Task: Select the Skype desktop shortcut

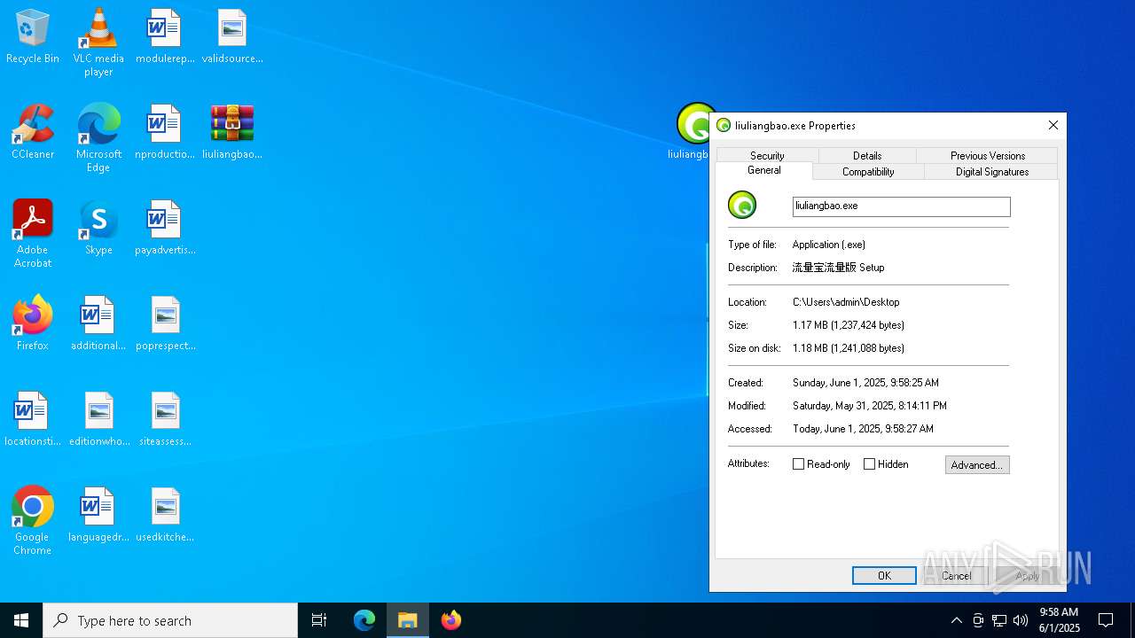Action: [98, 228]
